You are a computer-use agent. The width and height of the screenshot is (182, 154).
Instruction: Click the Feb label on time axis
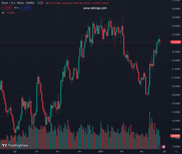(122, 152)
